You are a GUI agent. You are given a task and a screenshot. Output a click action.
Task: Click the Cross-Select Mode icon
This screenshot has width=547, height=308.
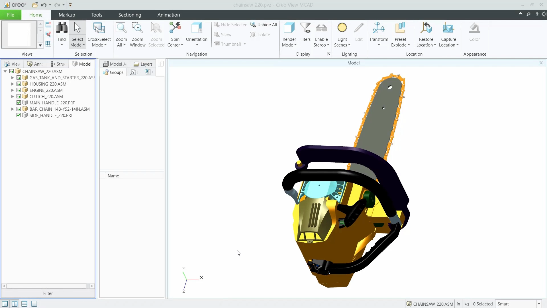[99, 28]
